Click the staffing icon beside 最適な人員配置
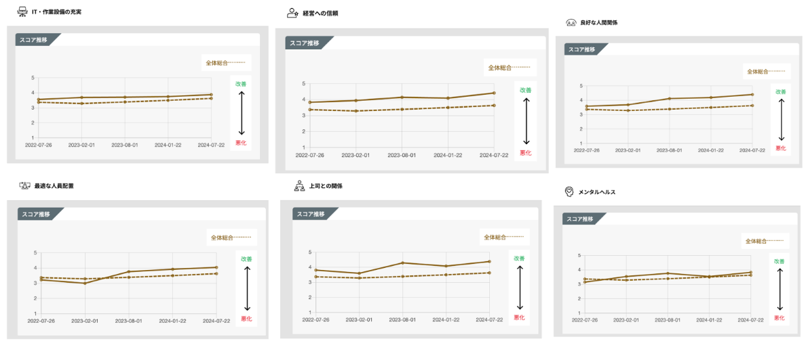Image resolution: width=806 pixels, height=341 pixels. (x=24, y=185)
